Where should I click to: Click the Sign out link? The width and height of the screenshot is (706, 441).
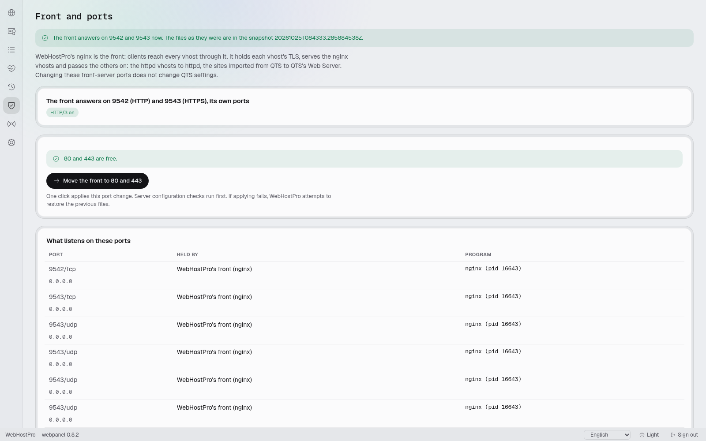click(684, 435)
